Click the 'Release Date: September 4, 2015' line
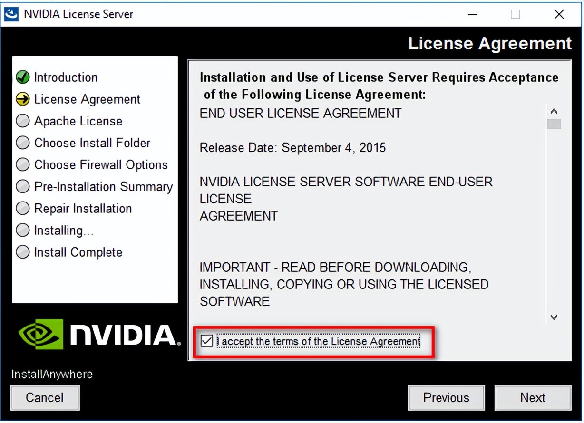Screen dimensions: 584x423 point(292,148)
